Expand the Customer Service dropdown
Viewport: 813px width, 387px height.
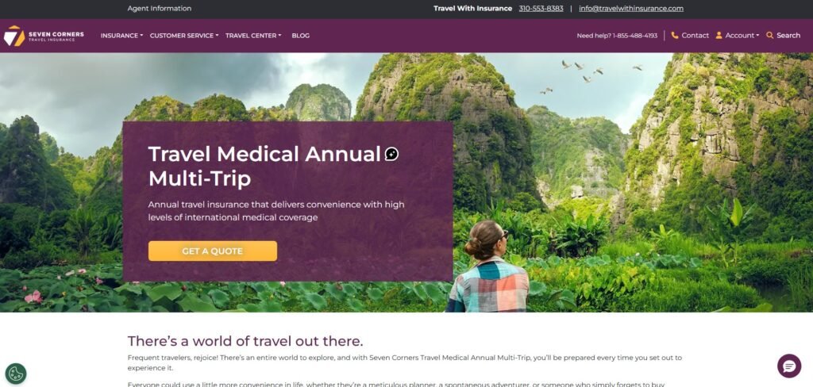(x=184, y=36)
